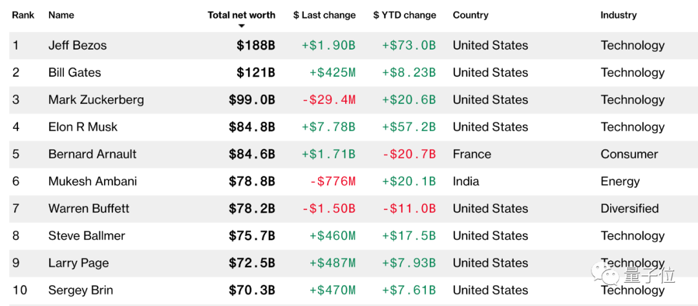Open Jeff Bezos profile link
Image resolution: width=698 pixels, height=306 pixels.
point(78,46)
